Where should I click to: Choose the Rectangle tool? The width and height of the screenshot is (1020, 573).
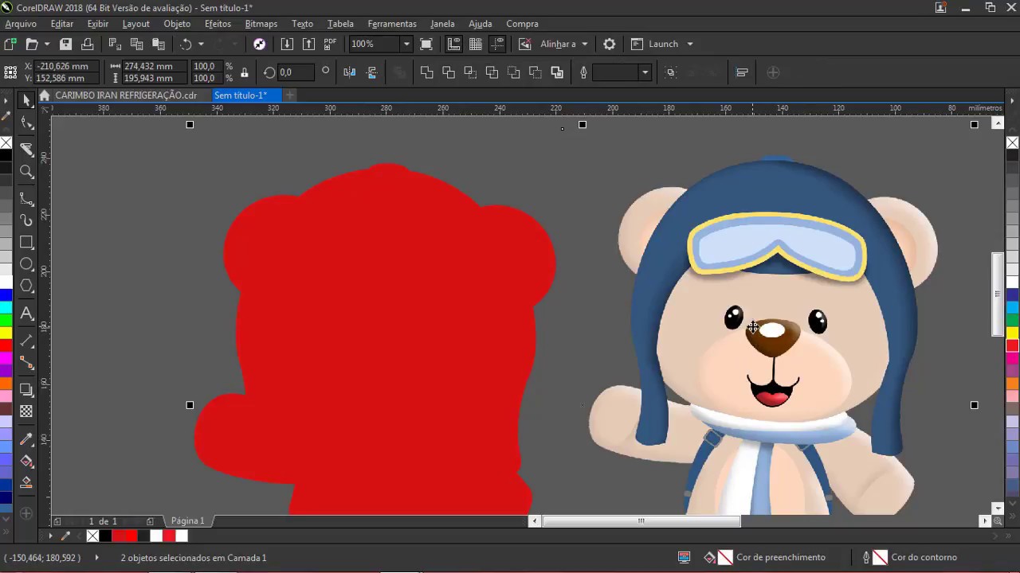pyautogui.click(x=26, y=242)
